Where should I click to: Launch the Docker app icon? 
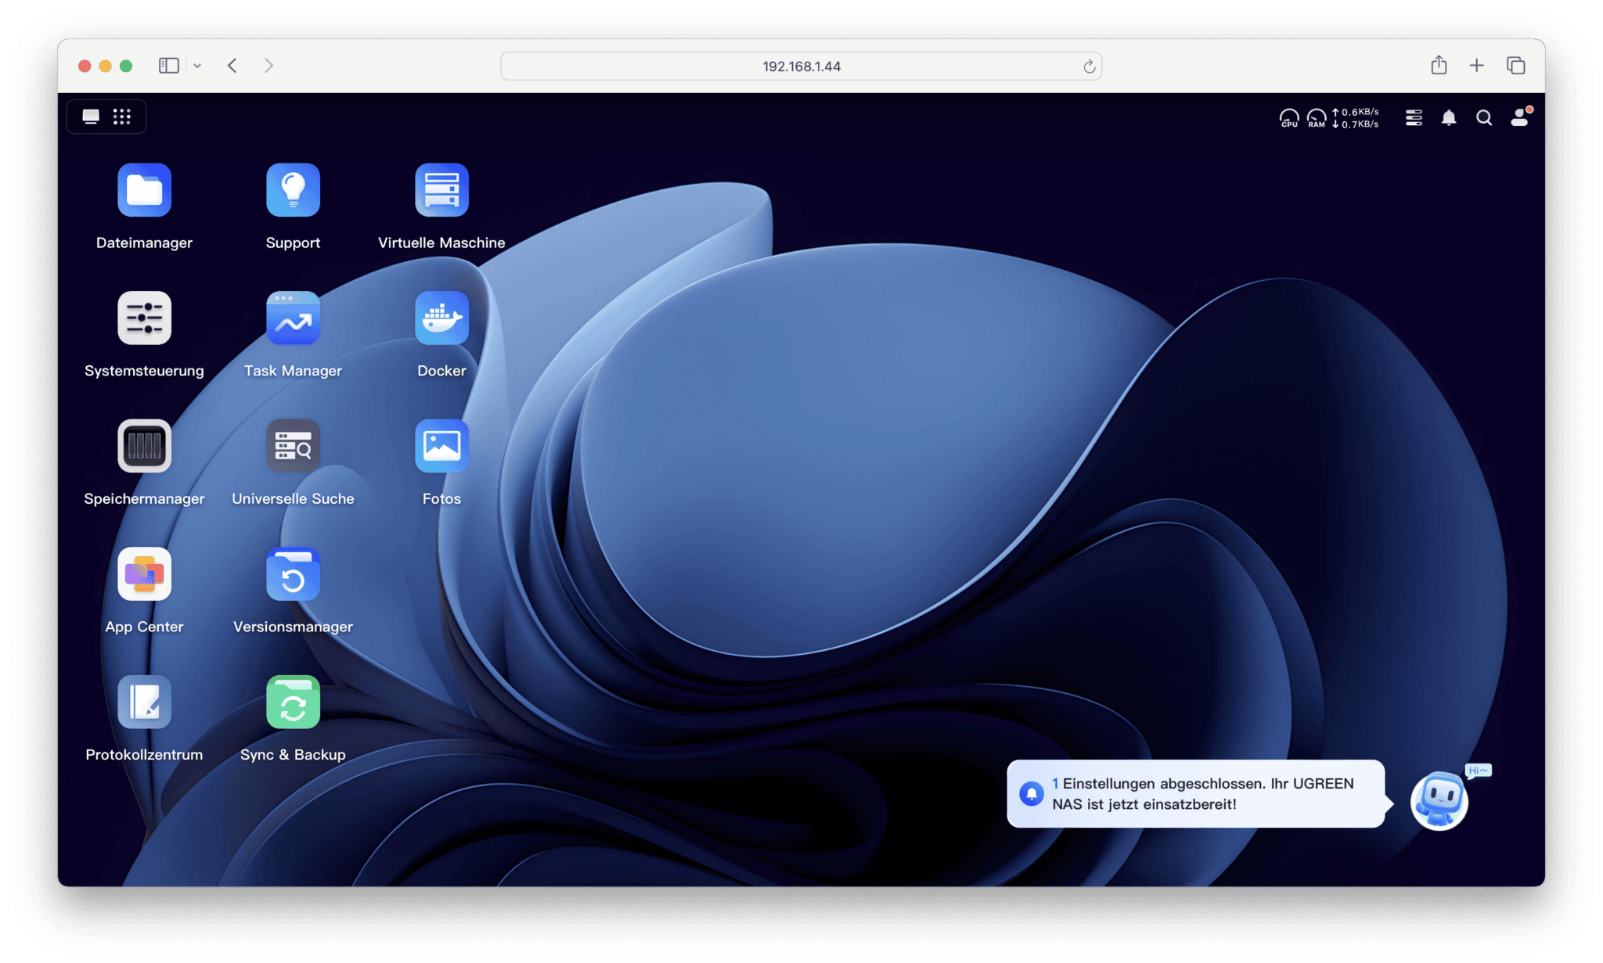[x=441, y=318]
